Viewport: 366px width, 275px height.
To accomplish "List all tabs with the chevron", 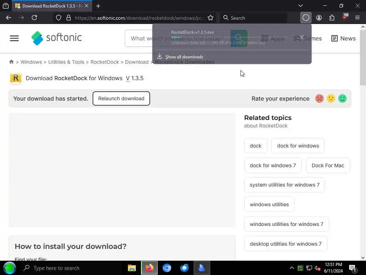I will [x=300, y=6].
